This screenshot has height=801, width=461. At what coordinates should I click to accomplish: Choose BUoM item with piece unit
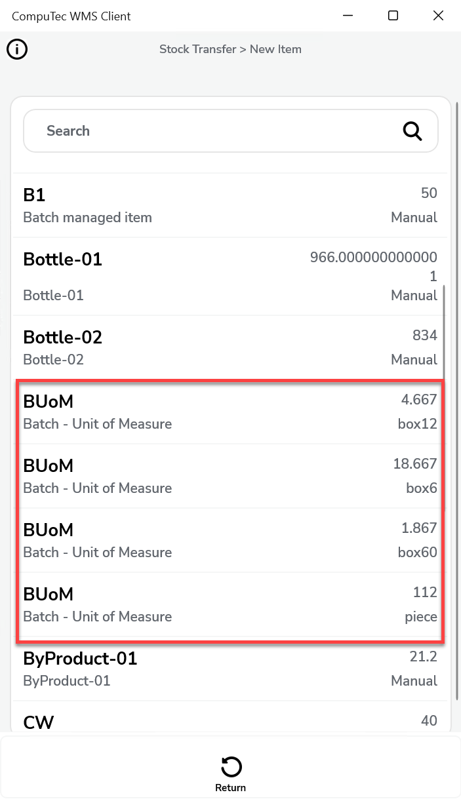pos(230,604)
